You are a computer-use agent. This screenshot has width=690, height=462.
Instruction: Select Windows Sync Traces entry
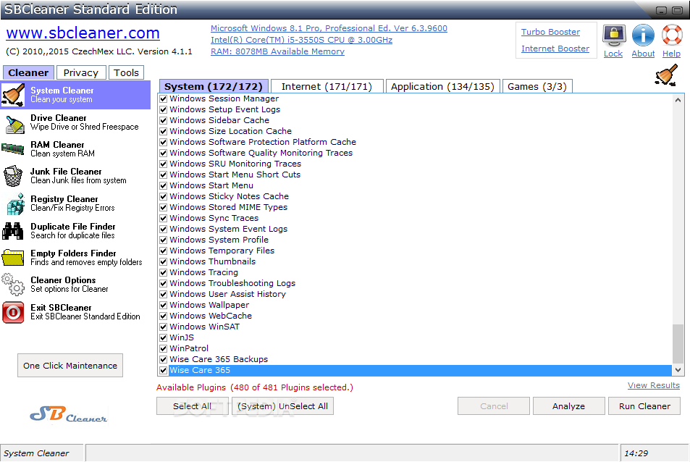[214, 218]
